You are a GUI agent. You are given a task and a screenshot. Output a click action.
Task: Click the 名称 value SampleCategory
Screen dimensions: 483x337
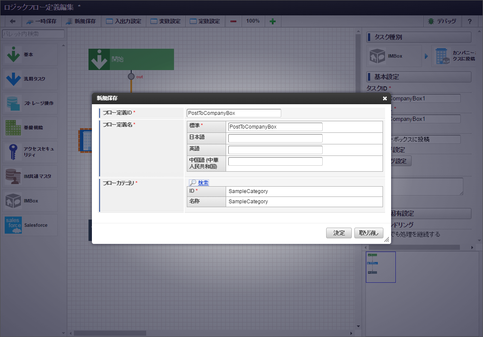click(248, 202)
